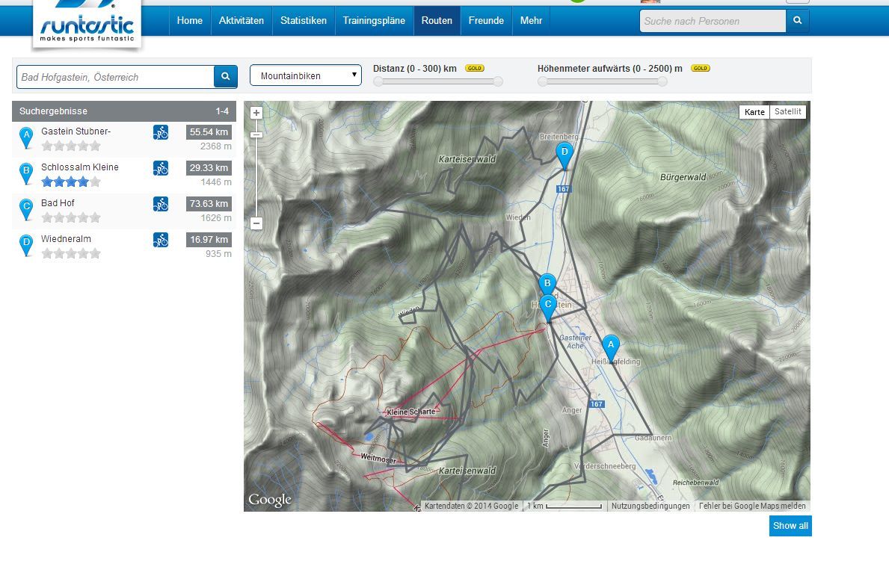The width and height of the screenshot is (889, 564).
Task: Click the Höhenmeter aufwärts slider right handle
Action: click(662, 81)
